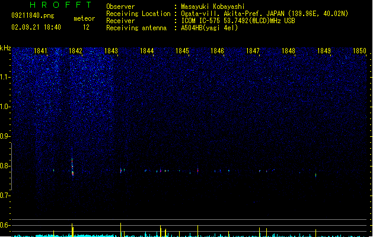Click the HROFFT title text
The height and width of the screenshot is (237, 373).
(60, 5)
